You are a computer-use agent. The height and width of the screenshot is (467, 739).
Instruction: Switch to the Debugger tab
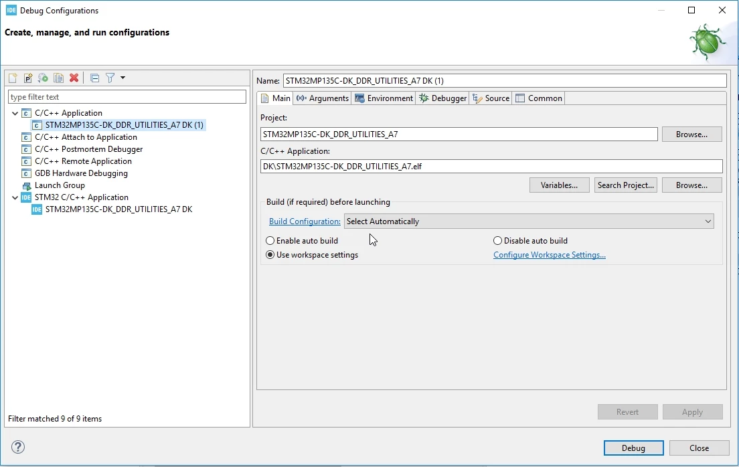pyautogui.click(x=442, y=98)
